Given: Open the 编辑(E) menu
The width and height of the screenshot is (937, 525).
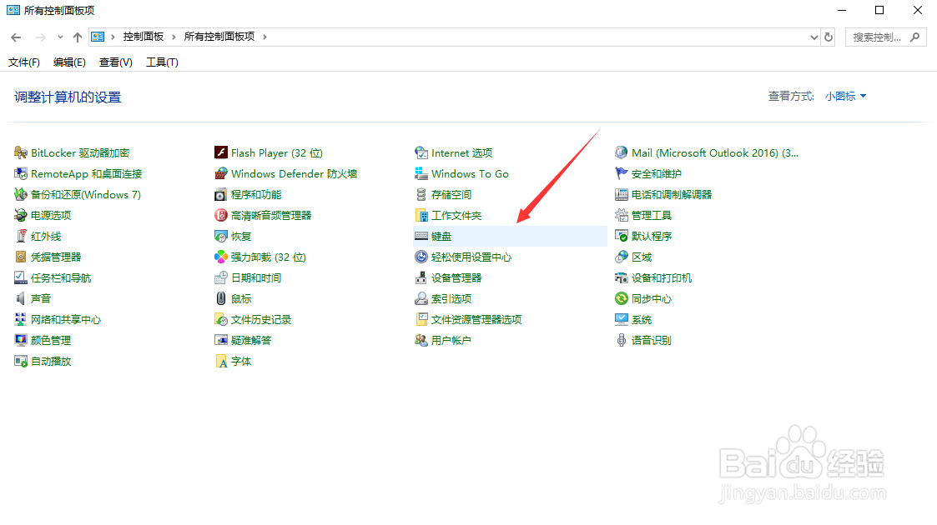Looking at the screenshot, I should pos(69,62).
